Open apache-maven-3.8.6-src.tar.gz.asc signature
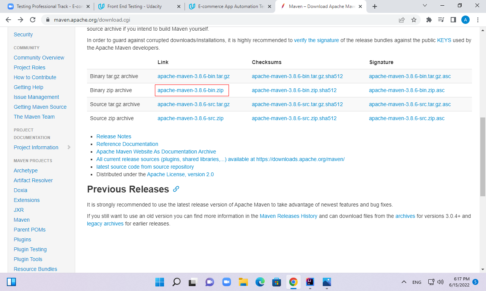The image size is (486, 291). (x=410, y=104)
